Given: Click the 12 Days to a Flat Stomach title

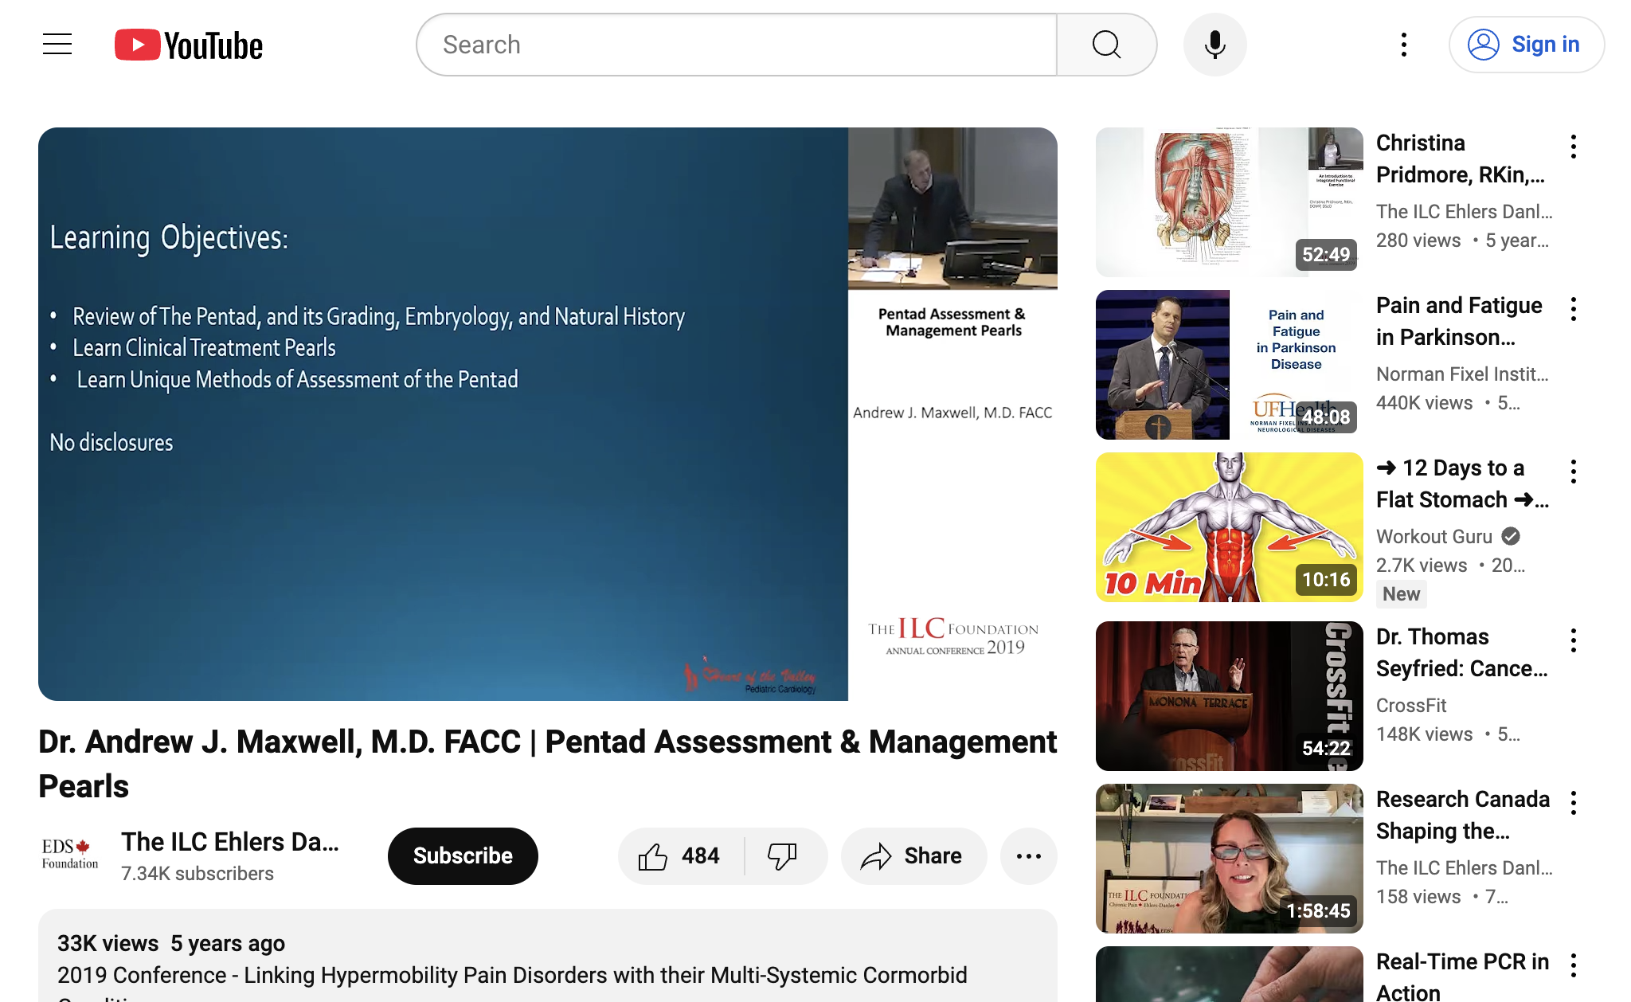Looking at the screenshot, I should pyautogui.click(x=1462, y=483).
